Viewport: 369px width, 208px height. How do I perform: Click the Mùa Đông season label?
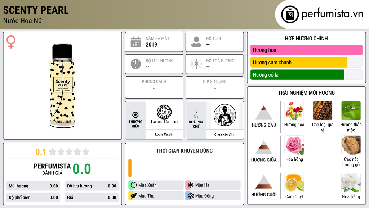pos(205,196)
